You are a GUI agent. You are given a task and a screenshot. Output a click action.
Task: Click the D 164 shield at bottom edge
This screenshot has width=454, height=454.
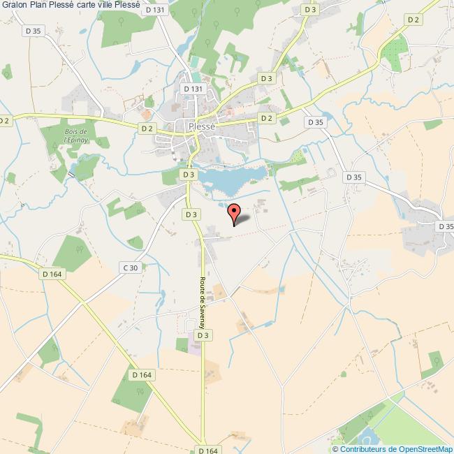[x=208, y=451]
